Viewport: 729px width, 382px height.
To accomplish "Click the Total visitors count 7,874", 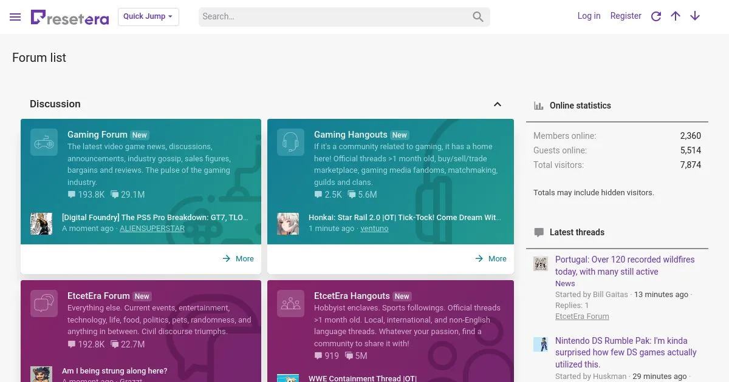I will 691,165.
